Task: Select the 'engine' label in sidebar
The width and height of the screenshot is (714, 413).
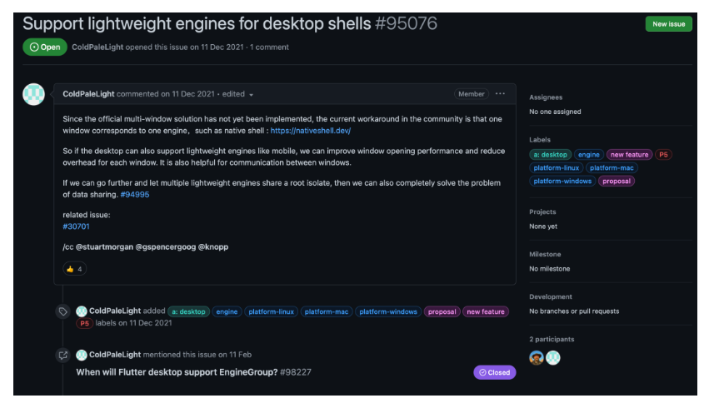Action: (589, 155)
